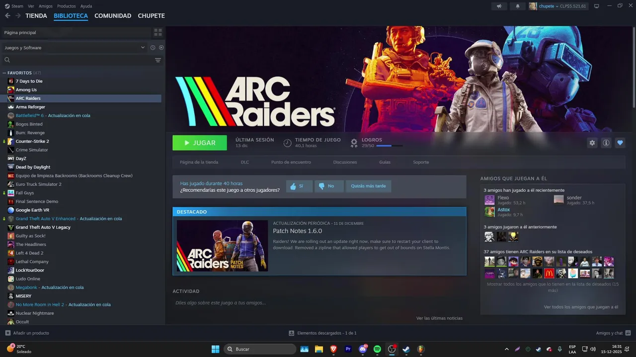Write in the activity text box
The height and width of the screenshot is (357, 636).
coord(319,303)
